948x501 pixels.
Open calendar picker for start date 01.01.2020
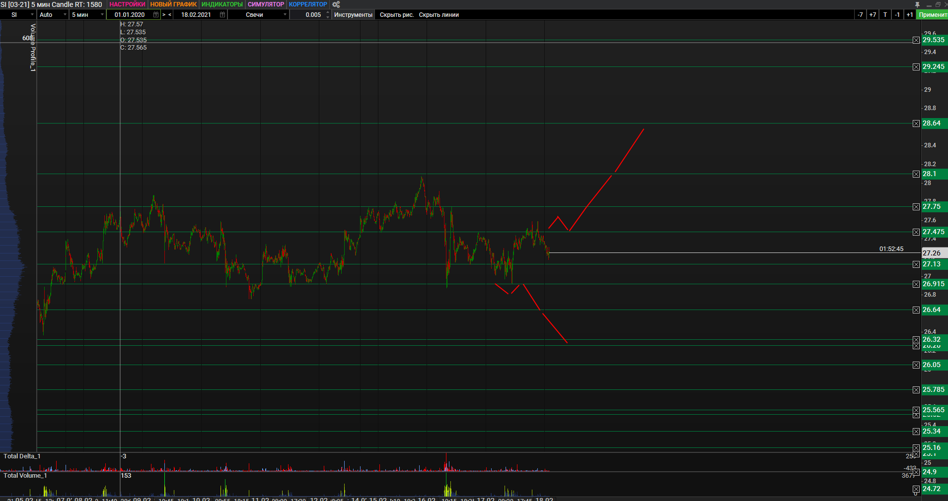pyautogui.click(x=156, y=15)
